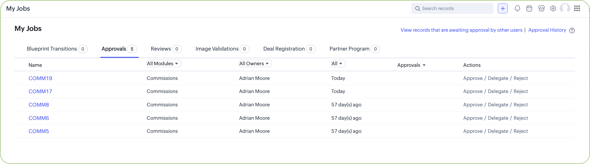
Task: Open the Approval History link
Action: coord(547,30)
